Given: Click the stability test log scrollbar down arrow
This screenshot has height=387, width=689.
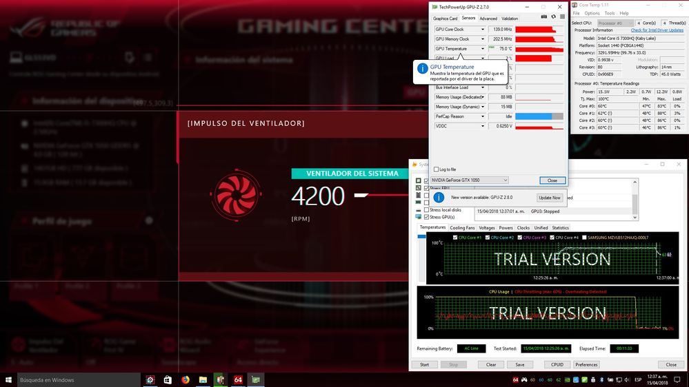Looking at the screenshot, I should [635, 217].
